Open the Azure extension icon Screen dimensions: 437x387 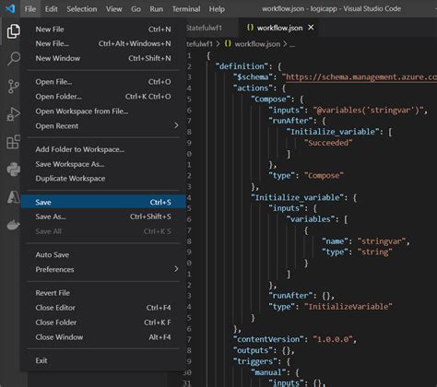[14, 197]
